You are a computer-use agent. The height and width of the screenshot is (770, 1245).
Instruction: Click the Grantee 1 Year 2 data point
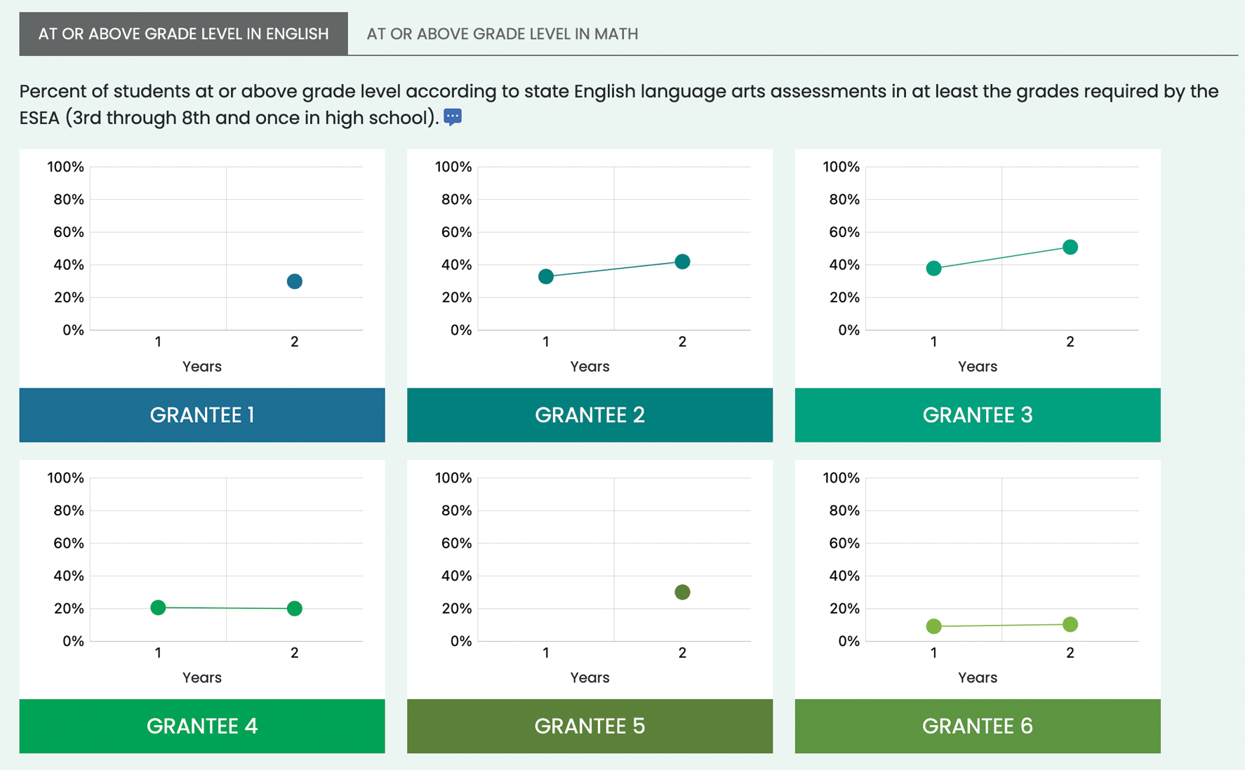pos(294,281)
